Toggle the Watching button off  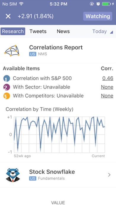[x=98, y=16]
